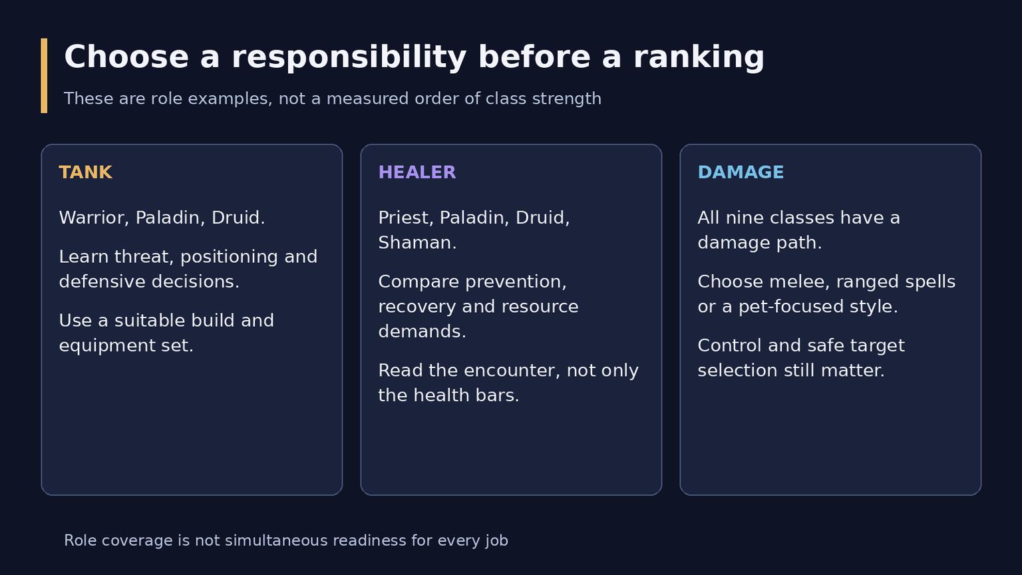The height and width of the screenshot is (575, 1022).
Task: Click the orange accent bar beside the title
Action: (x=44, y=75)
